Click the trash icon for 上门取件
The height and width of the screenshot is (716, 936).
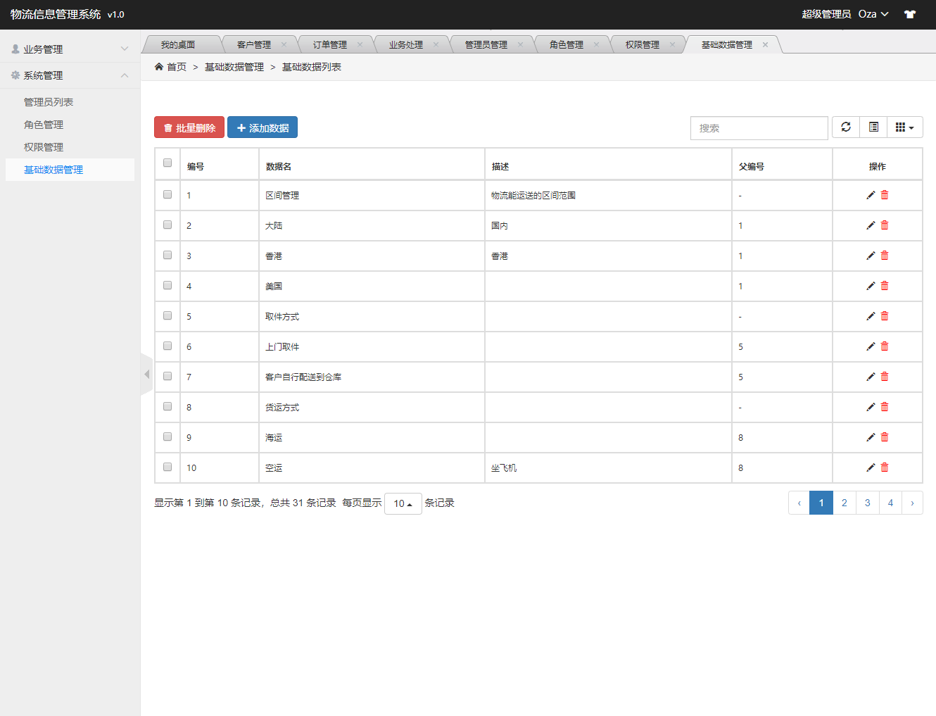pos(885,346)
